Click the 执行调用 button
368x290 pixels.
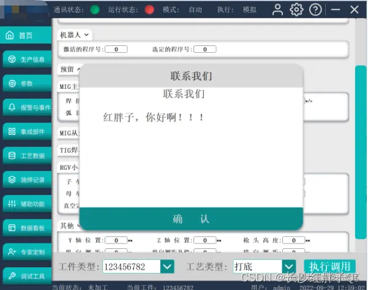click(329, 267)
